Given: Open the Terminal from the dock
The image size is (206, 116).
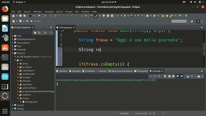Looking at the screenshot, I should pos(5,57).
